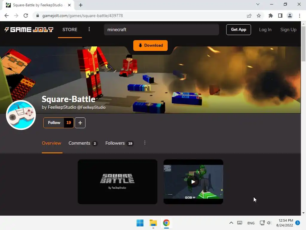Switch to the Overview tab
Viewport: 306px width, 230px height.
51,143
